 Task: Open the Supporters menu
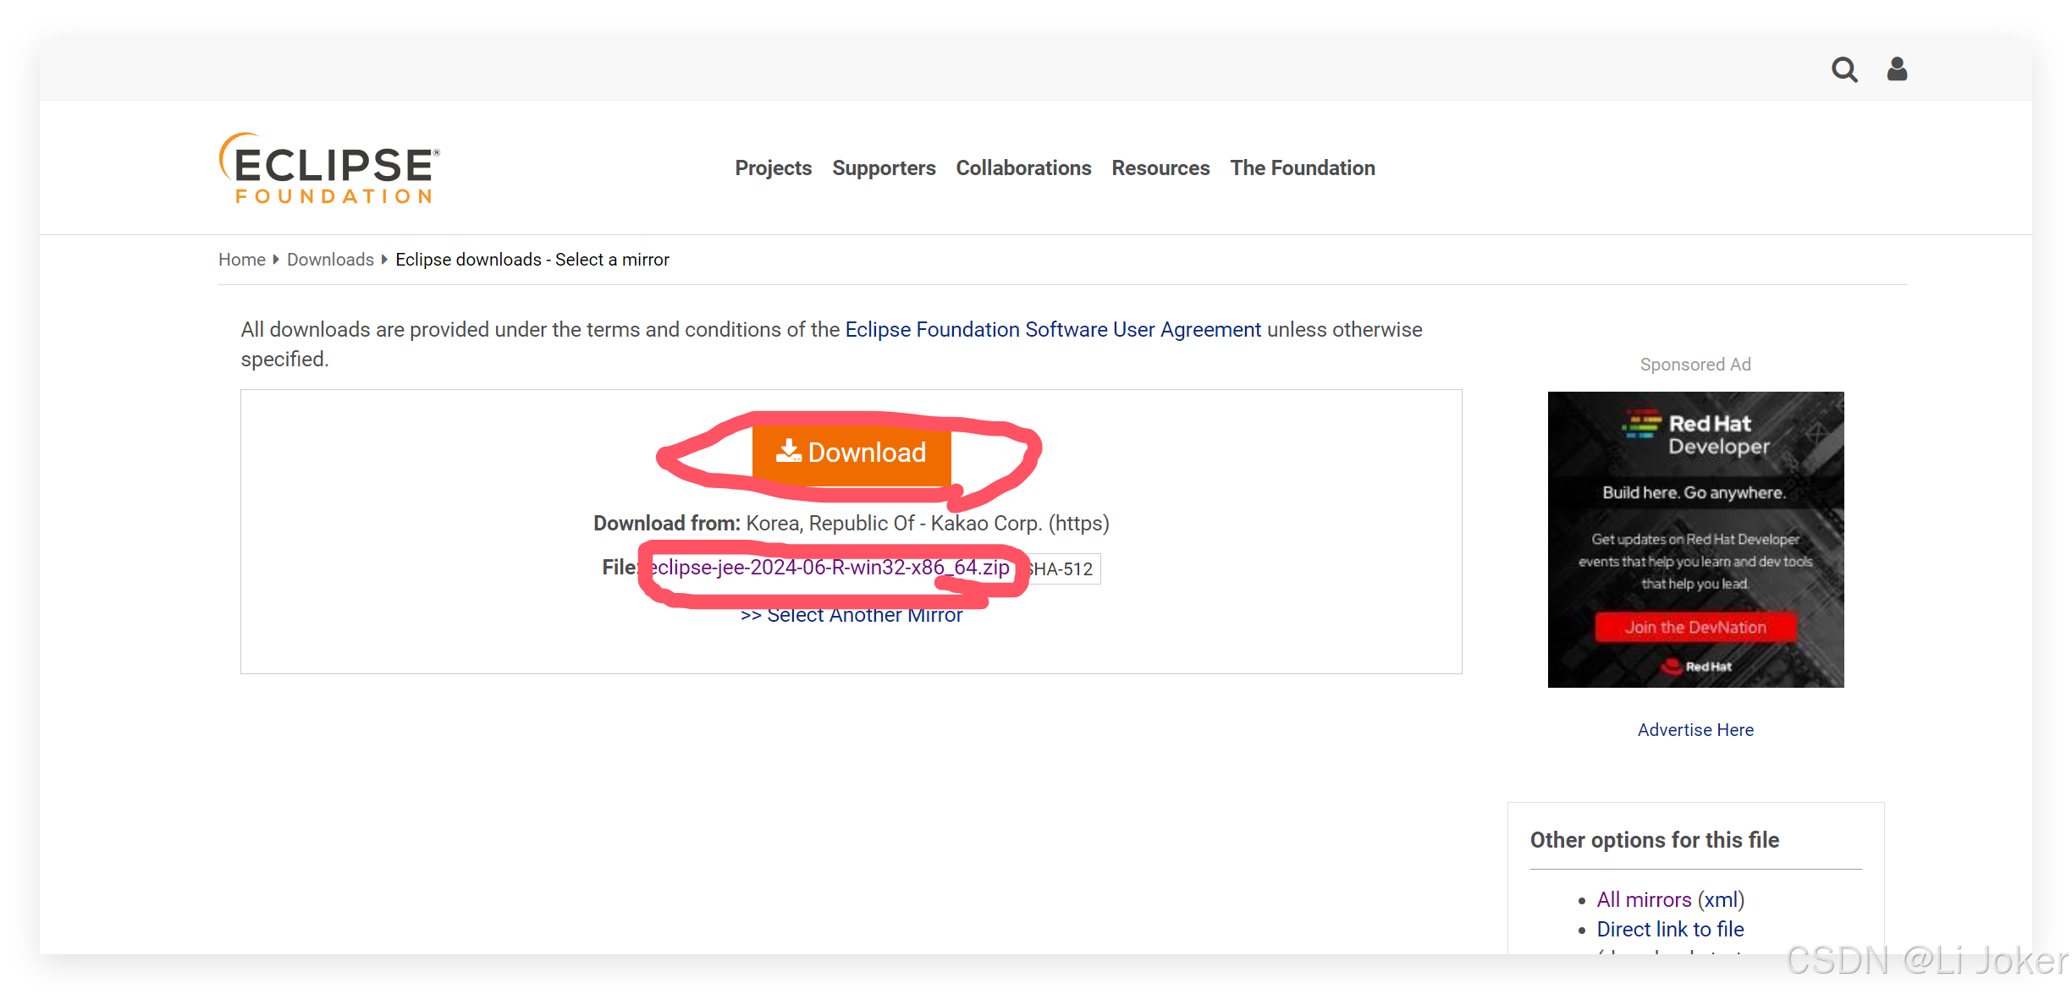[884, 167]
